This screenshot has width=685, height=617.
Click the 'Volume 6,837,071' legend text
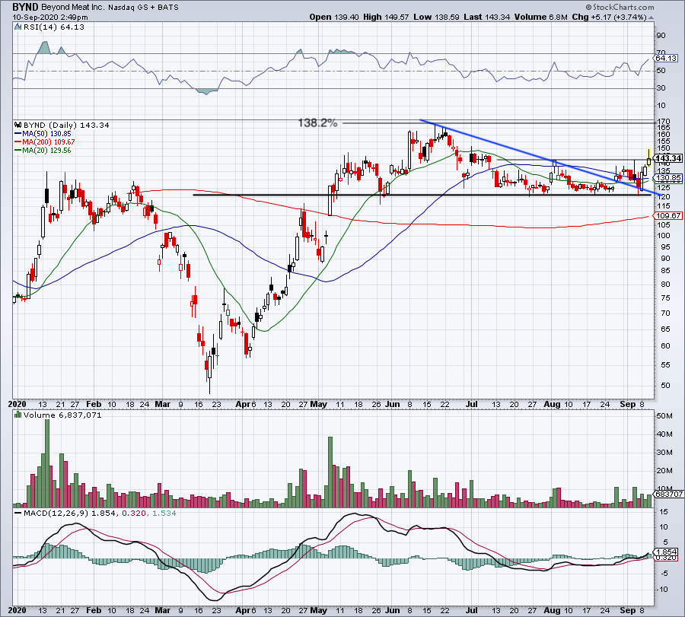(62, 415)
